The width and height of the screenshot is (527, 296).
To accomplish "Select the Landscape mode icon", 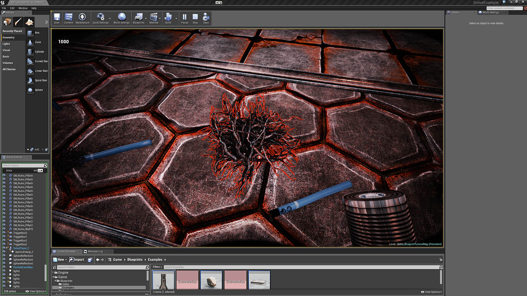I will pyautogui.click(x=29, y=22).
